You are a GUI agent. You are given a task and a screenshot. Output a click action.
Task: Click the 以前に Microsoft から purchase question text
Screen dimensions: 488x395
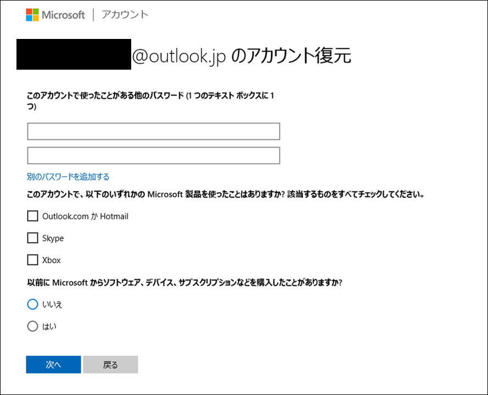pos(184,283)
